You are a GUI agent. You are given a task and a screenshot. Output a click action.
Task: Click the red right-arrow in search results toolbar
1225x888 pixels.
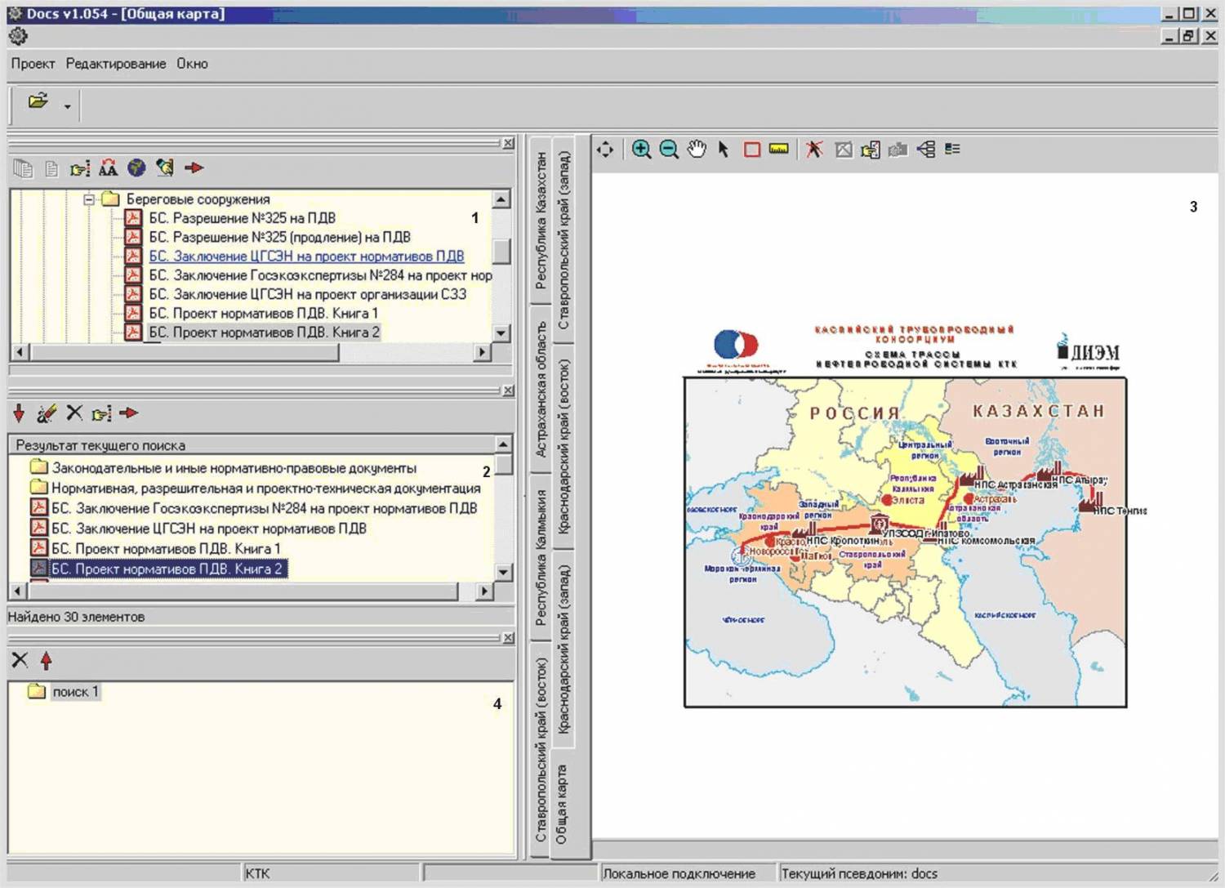tap(129, 413)
